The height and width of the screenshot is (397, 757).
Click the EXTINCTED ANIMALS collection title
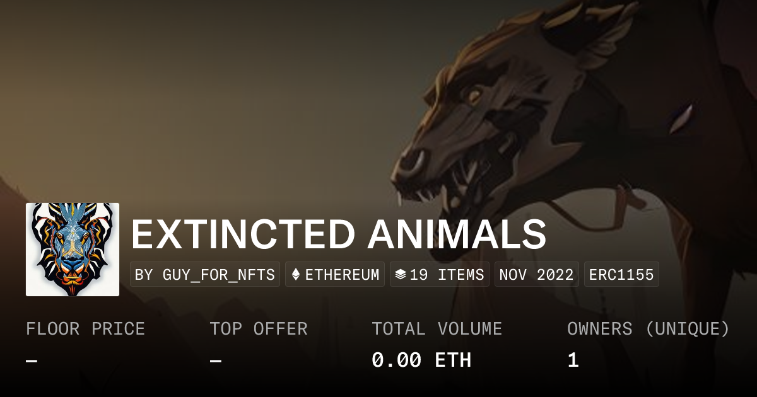pyautogui.click(x=338, y=235)
